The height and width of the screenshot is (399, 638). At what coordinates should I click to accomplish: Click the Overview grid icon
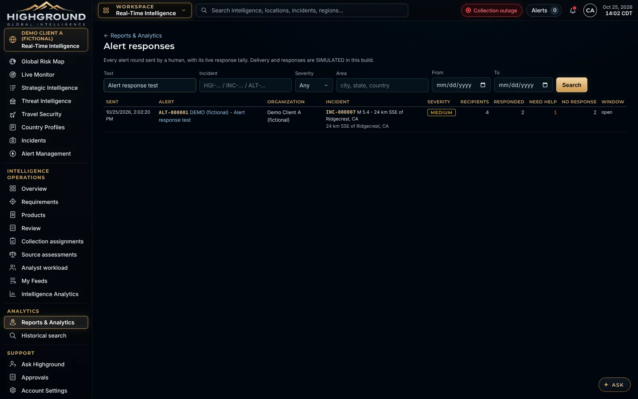tap(13, 189)
